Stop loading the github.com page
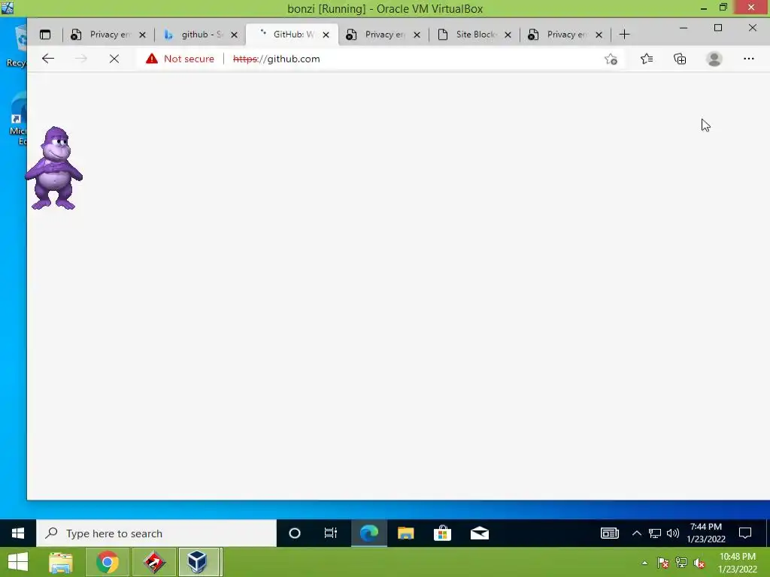The height and width of the screenshot is (577, 770). click(x=114, y=59)
